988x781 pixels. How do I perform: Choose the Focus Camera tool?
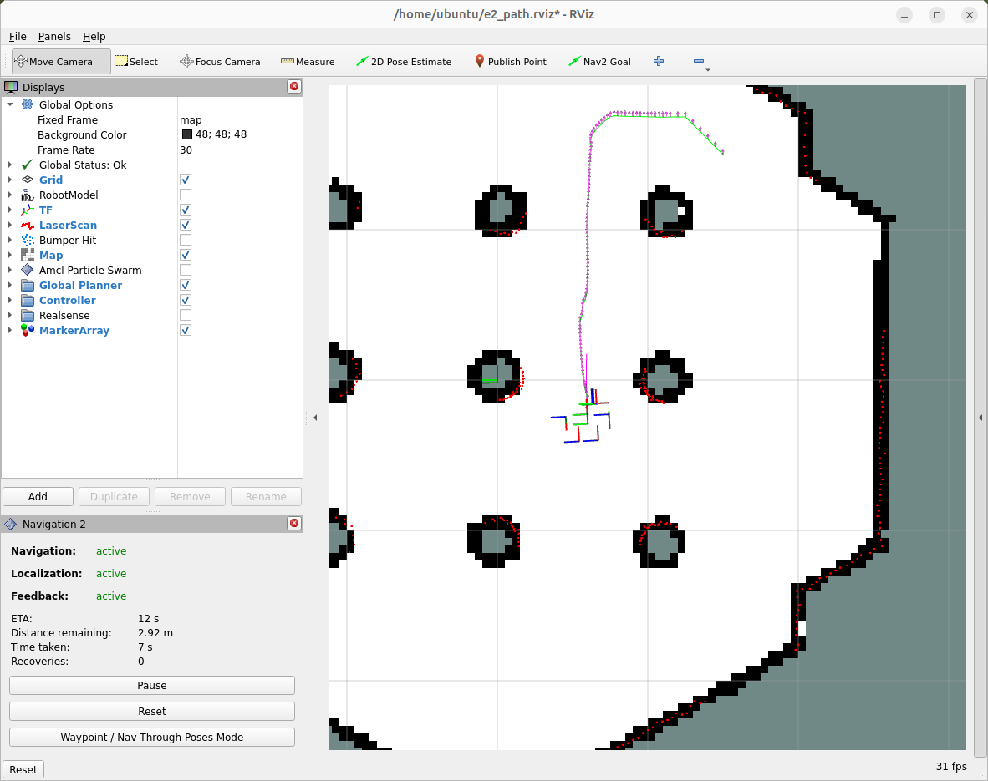pyautogui.click(x=220, y=62)
